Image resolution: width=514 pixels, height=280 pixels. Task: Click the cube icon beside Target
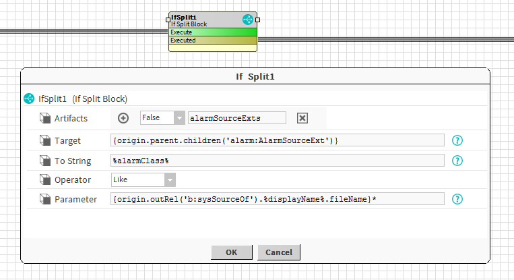click(x=45, y=140)
